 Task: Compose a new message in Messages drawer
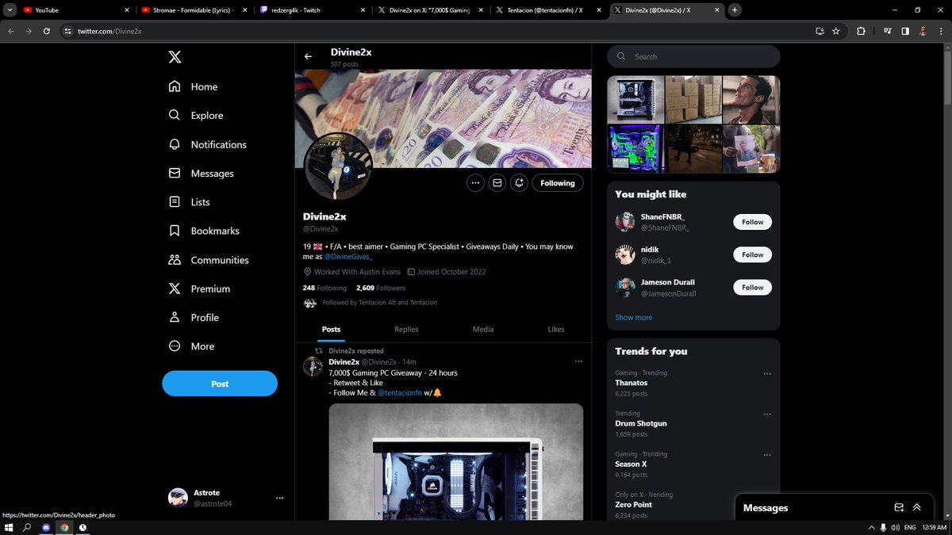click(899, 508)
